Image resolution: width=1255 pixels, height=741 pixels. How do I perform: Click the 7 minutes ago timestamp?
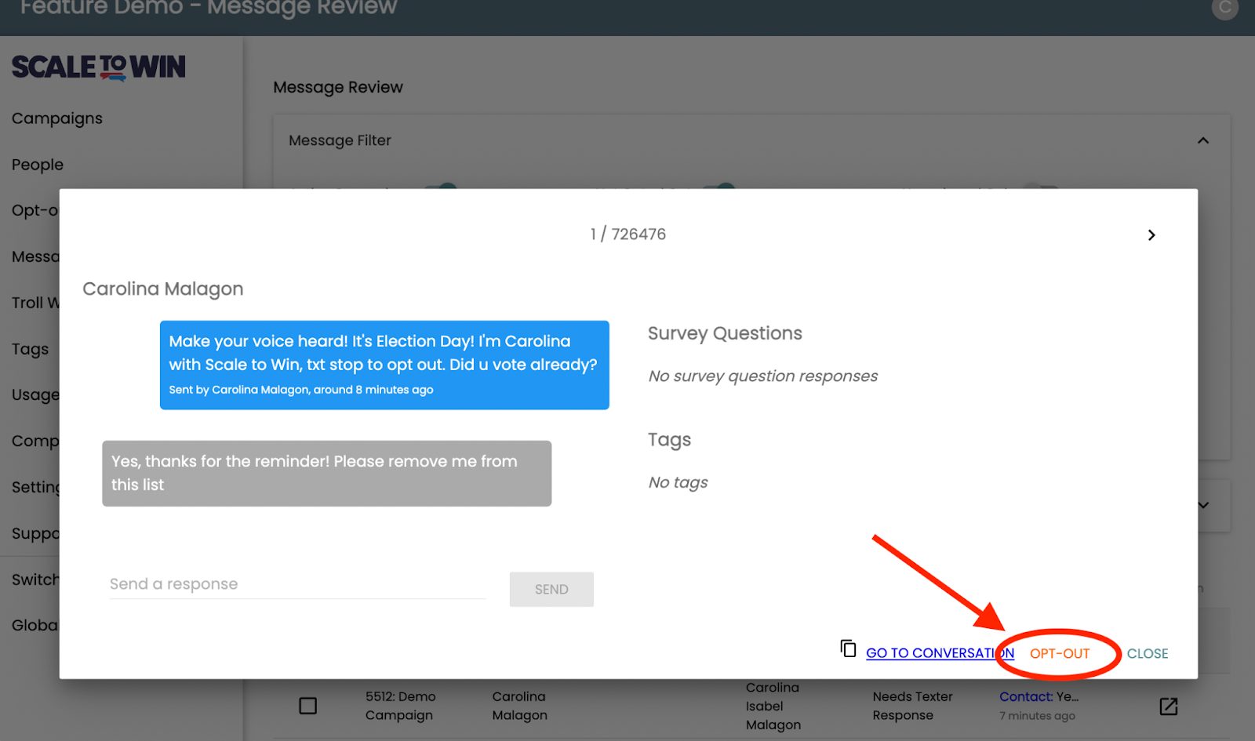[x=1037, y=716]
